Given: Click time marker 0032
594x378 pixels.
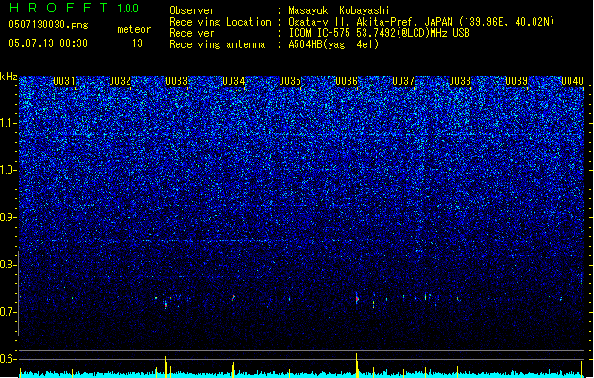Looking at the screenshot, I should [120, 81].
